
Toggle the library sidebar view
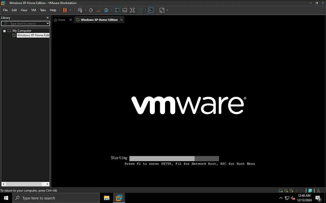(x=117, y=10)
